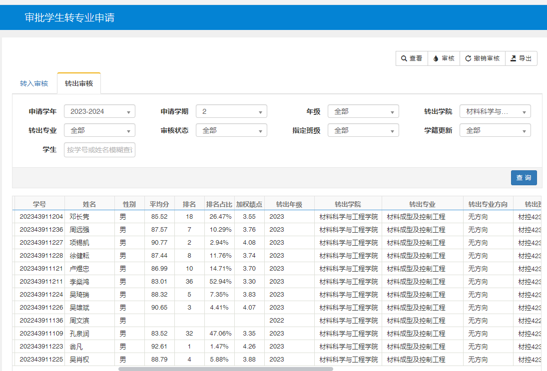
Task: Switch to the 转入审核 tab
Action: 34,83
